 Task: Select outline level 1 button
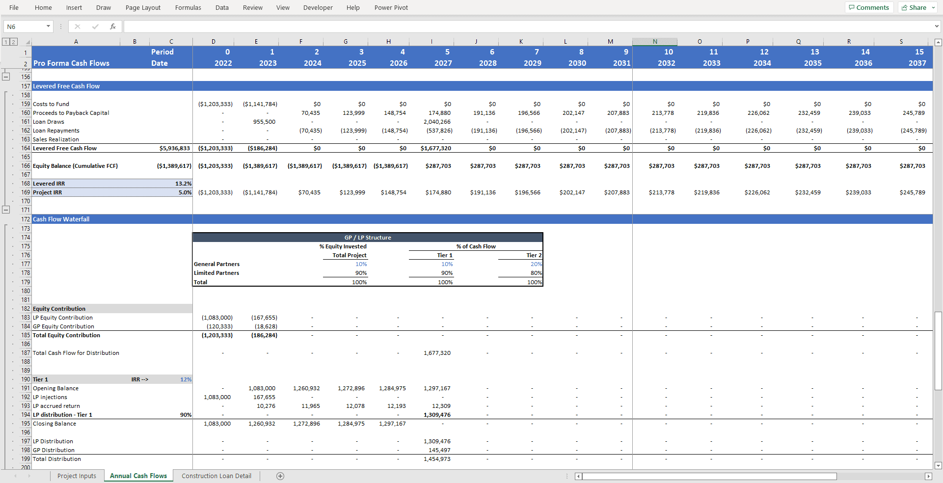[6, 42]
